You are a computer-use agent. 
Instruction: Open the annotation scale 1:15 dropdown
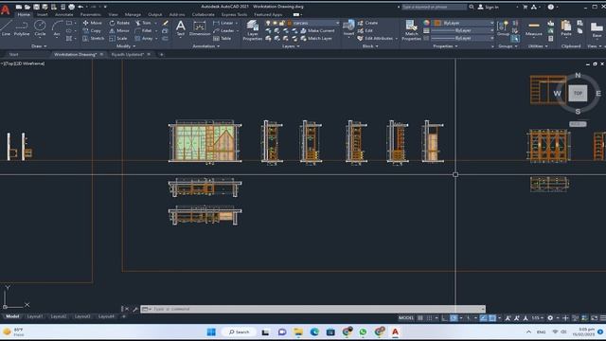[537, 318]
